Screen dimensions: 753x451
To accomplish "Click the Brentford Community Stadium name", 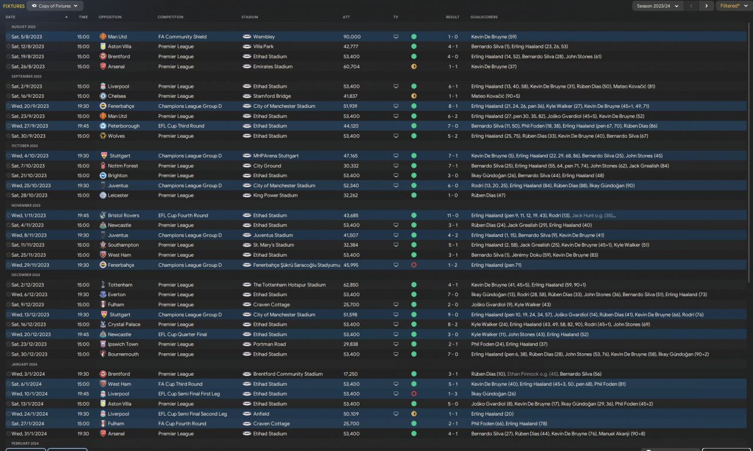I will pyautogui.click(x=288, y=374).
